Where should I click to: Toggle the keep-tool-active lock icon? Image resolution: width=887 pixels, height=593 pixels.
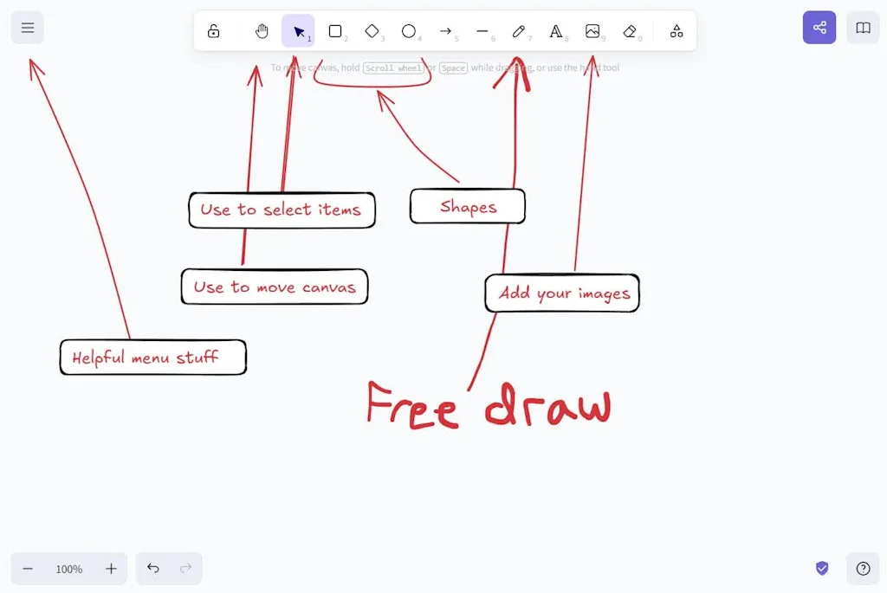click(x=213, y=31)
